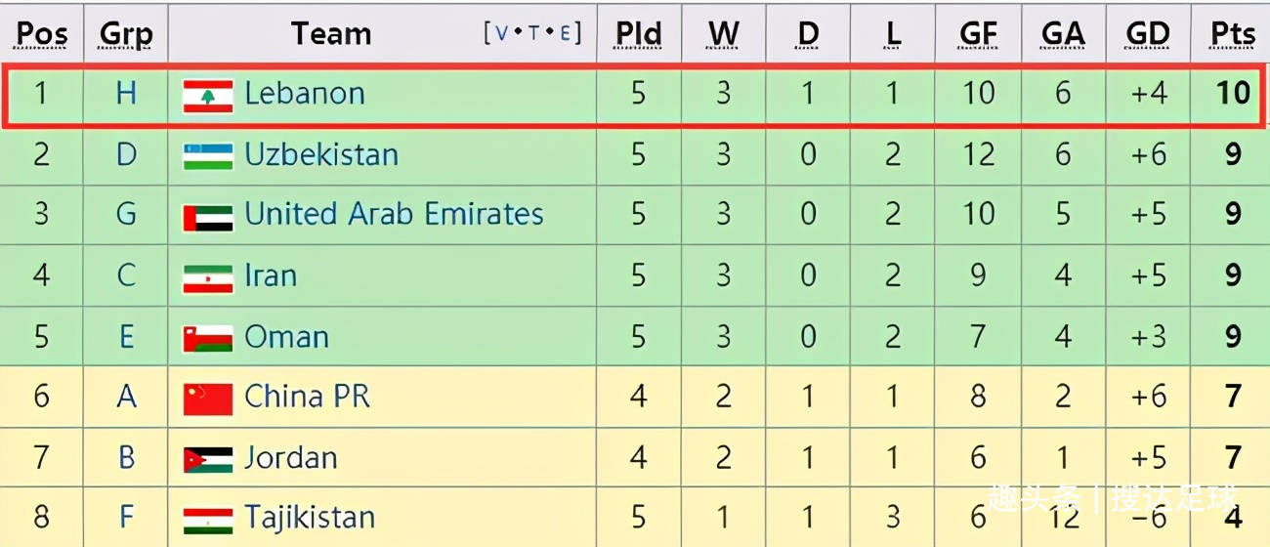Click the Lebanon flag icon
The height and width of the screenshot is (547, 1270).
click(x=208, y=95)
